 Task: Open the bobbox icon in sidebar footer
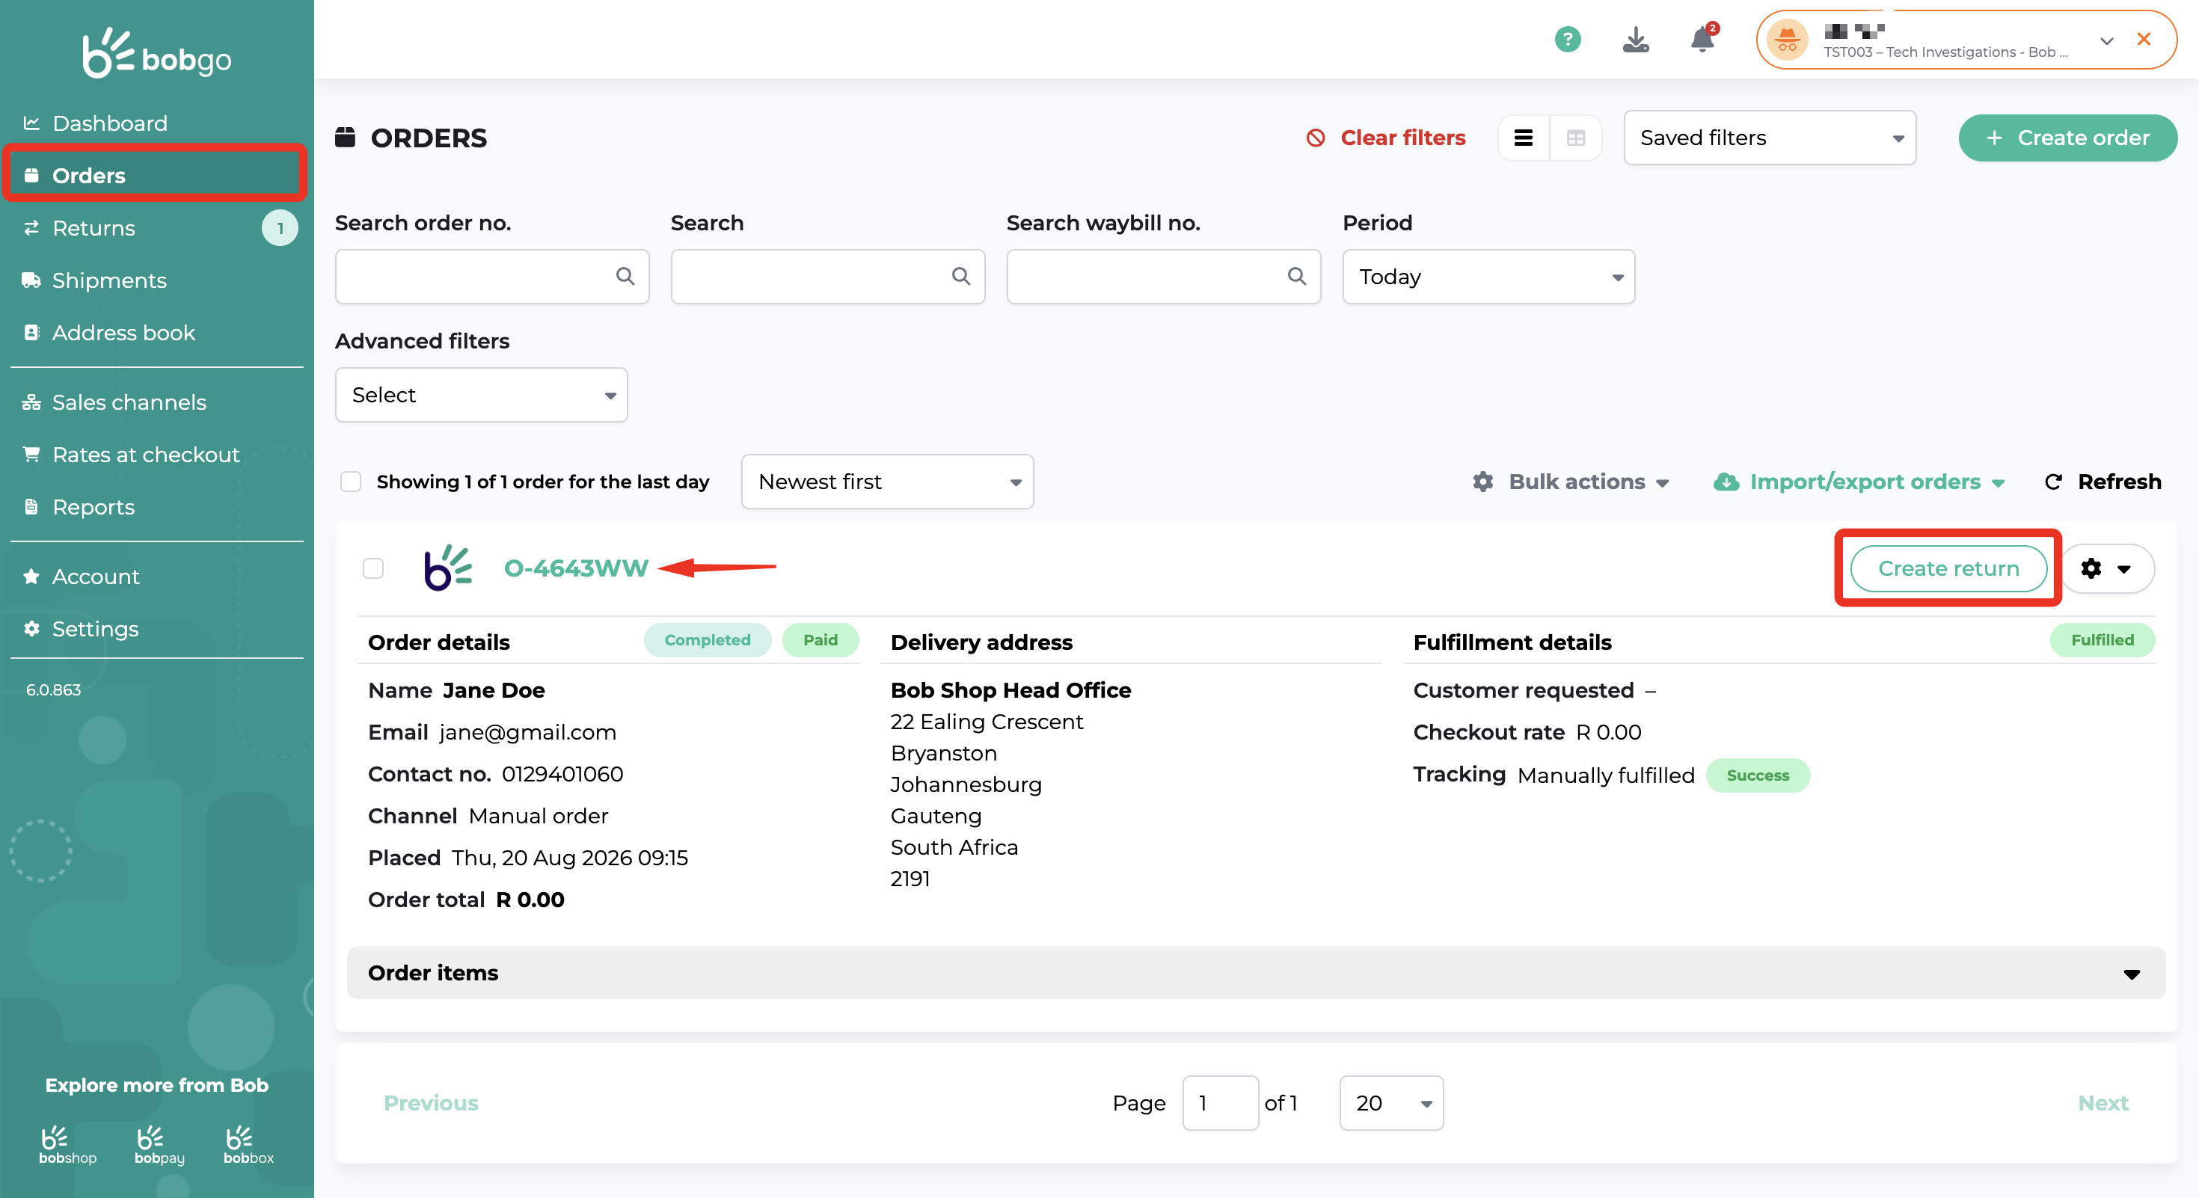coord(248,1145)
